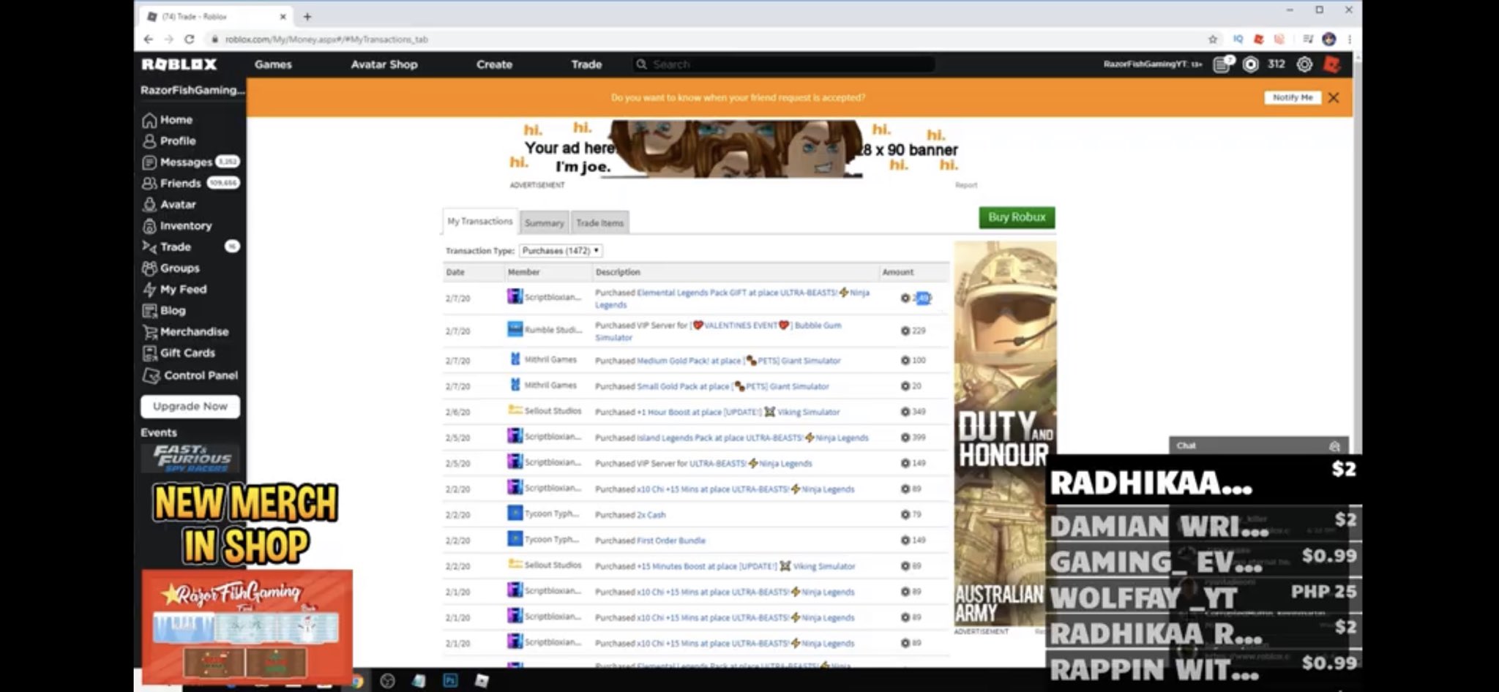Click the Notify Me button
Image resolution: width=1499 pixels, height=692 pixels.
1292,97
